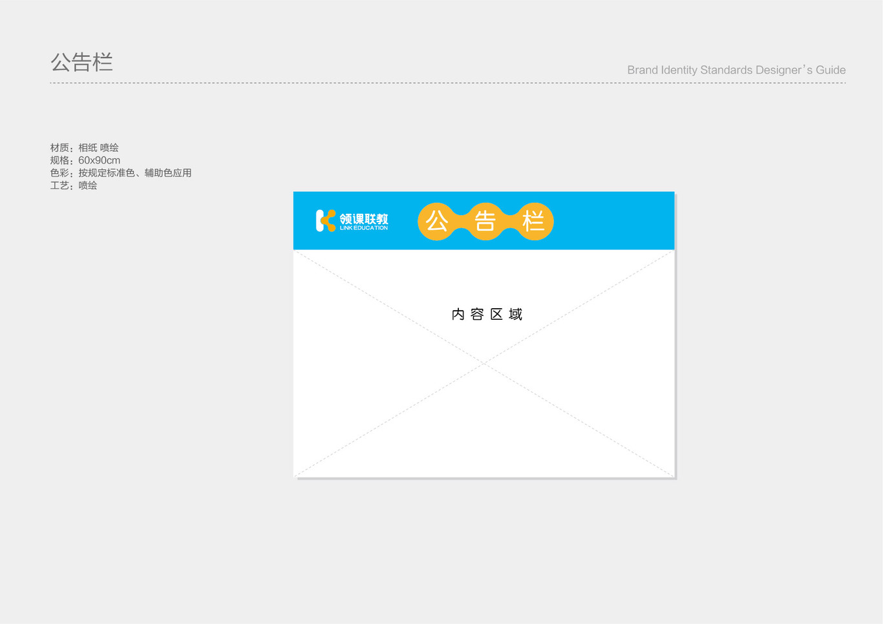Click the 公告栏 page title
883x624 pixels.
[81, 62]
